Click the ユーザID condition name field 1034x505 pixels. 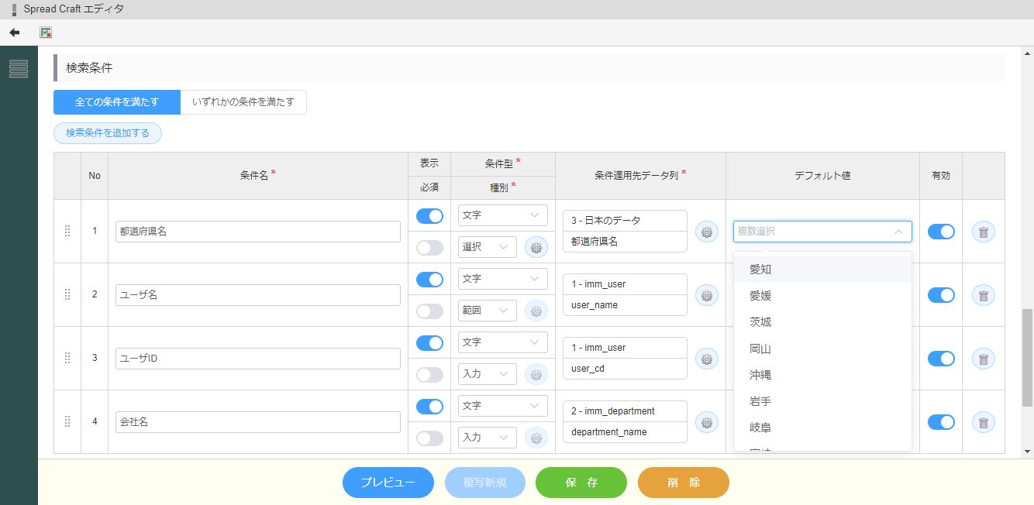257,359
